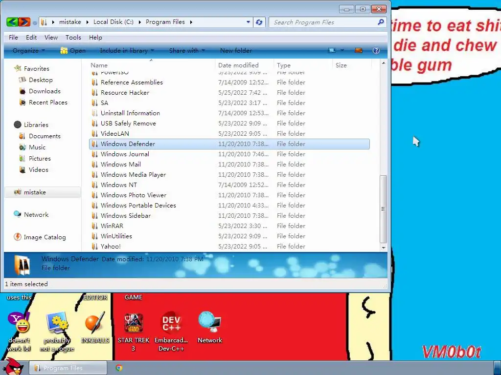This screenshot has height=375, width=501.
Task: Change your view icon in toolbar
Action: click(x=332, y=50)
